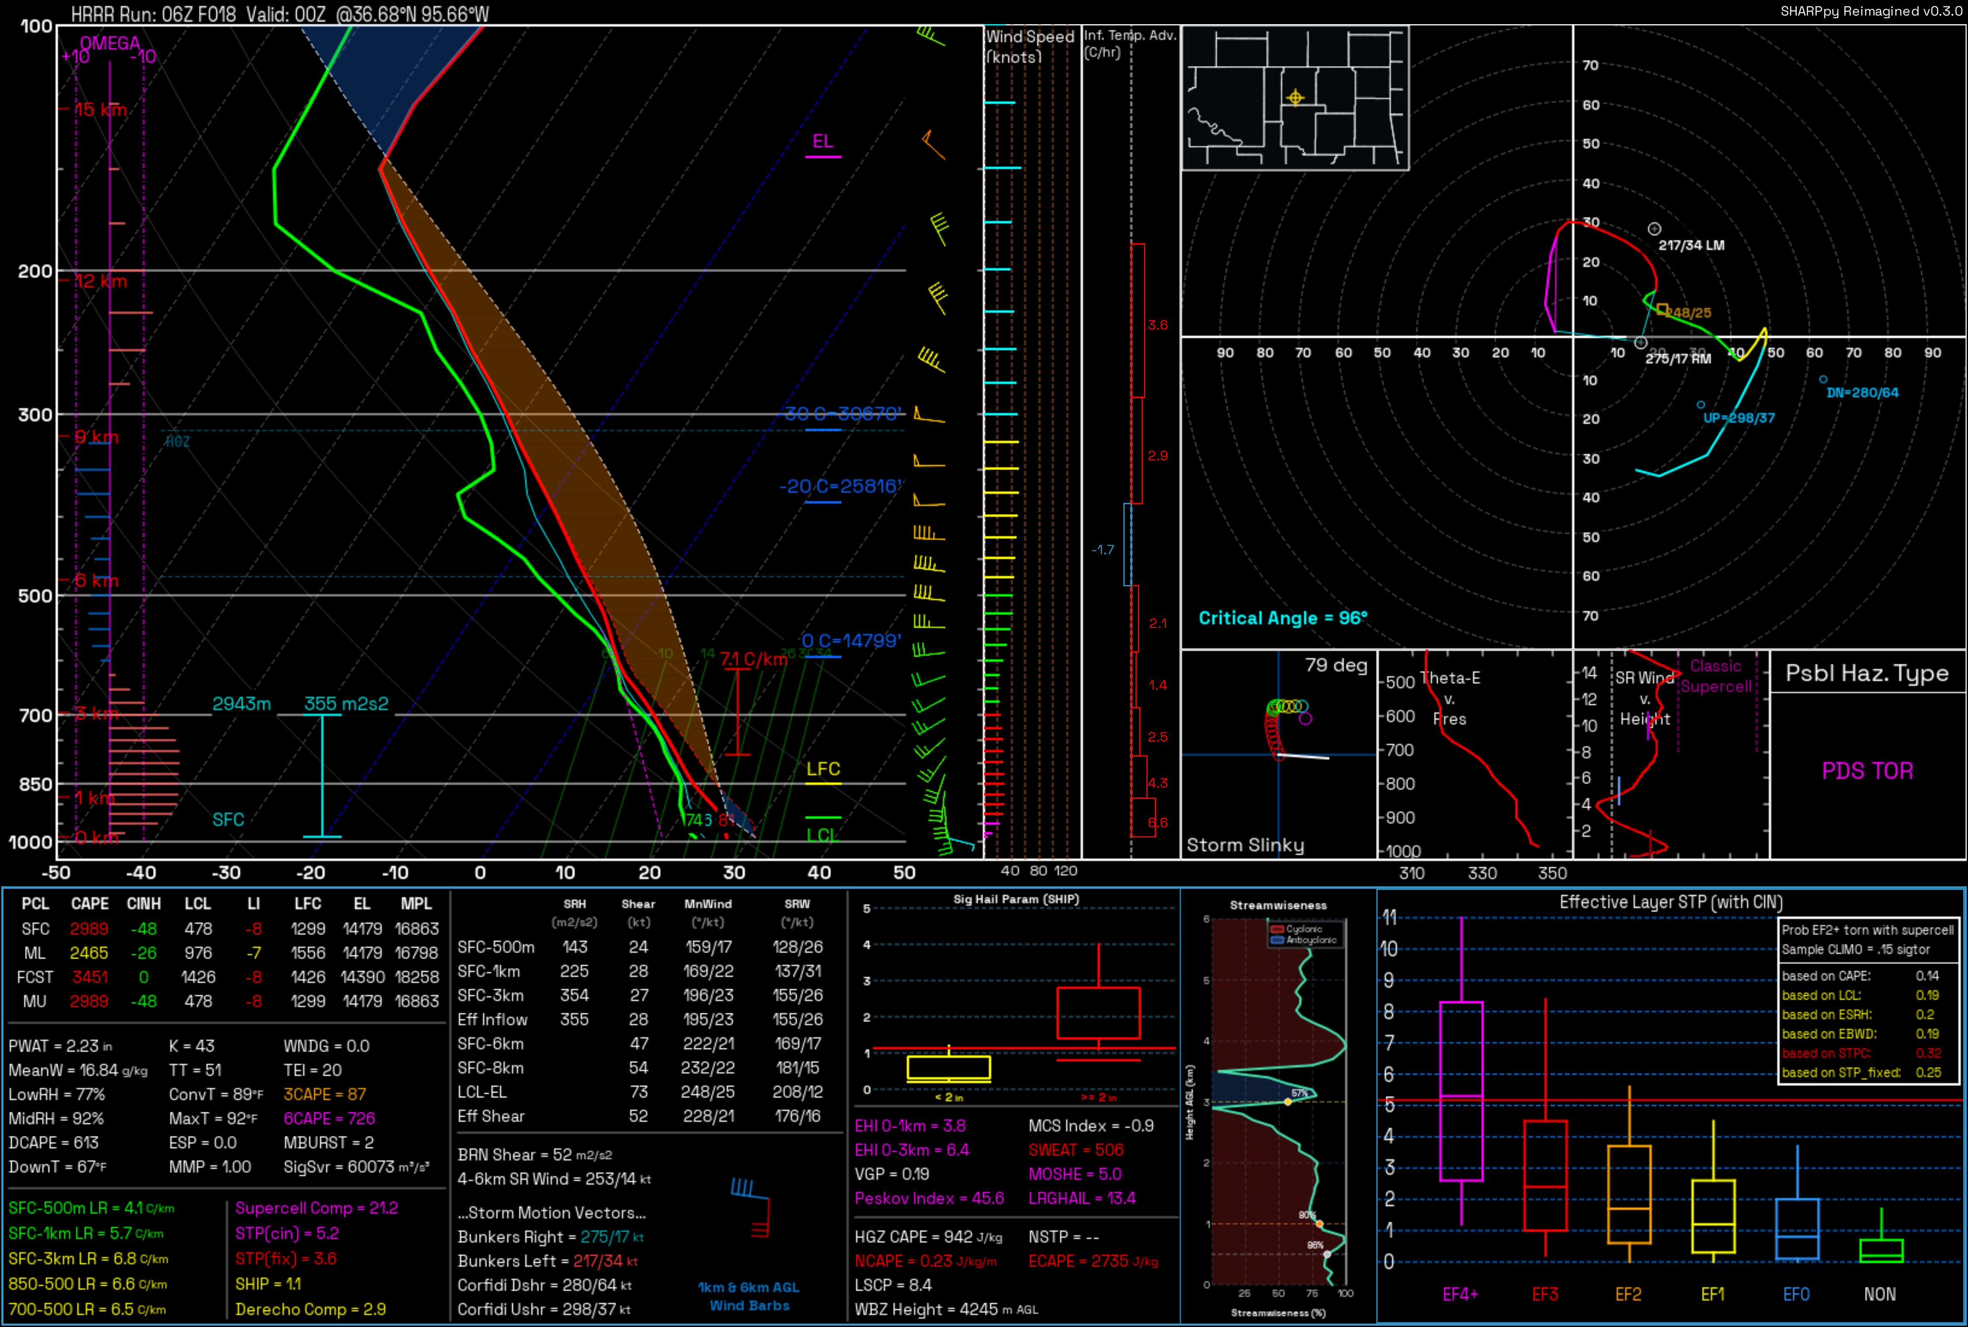The height and width of the screenshot is (1327, 1968).
Task: Click the "K = 43" index value
Action: click(192, 1046)
